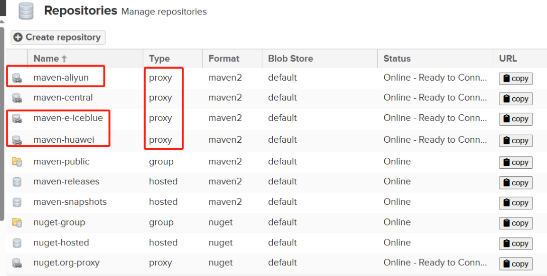Open the nuget.org-proxy repository
Viewport: 547px width, 276px height.
pos(67,263)
